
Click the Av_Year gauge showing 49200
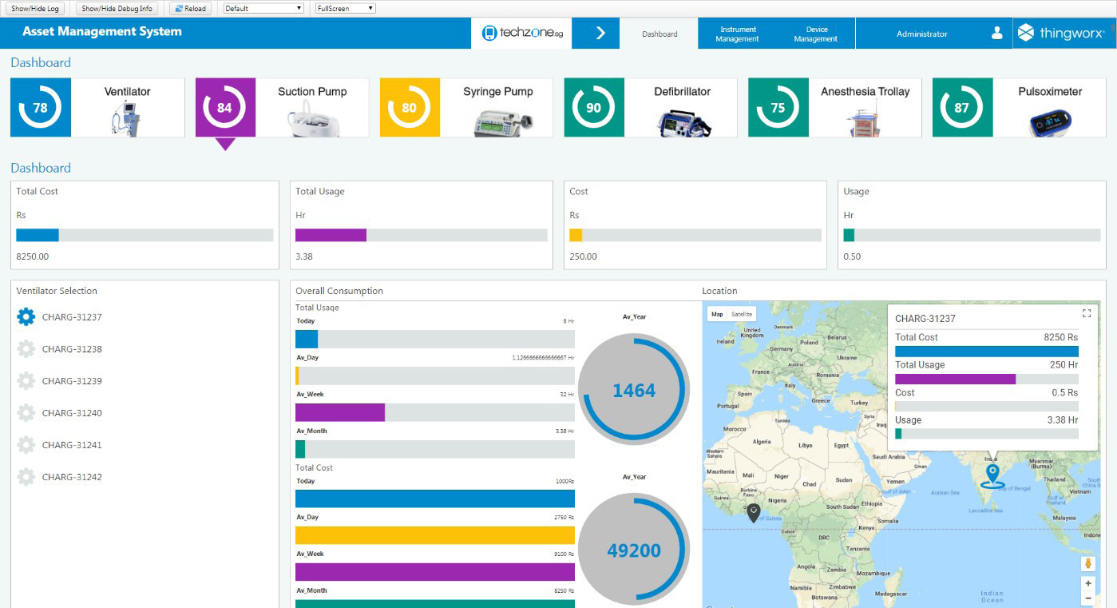[634, 550]
